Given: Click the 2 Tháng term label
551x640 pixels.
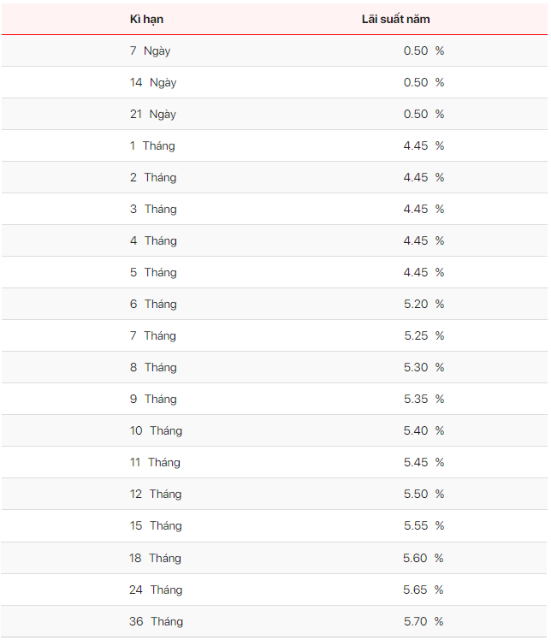Looking at the screenshot, I should tap(153, 178).
